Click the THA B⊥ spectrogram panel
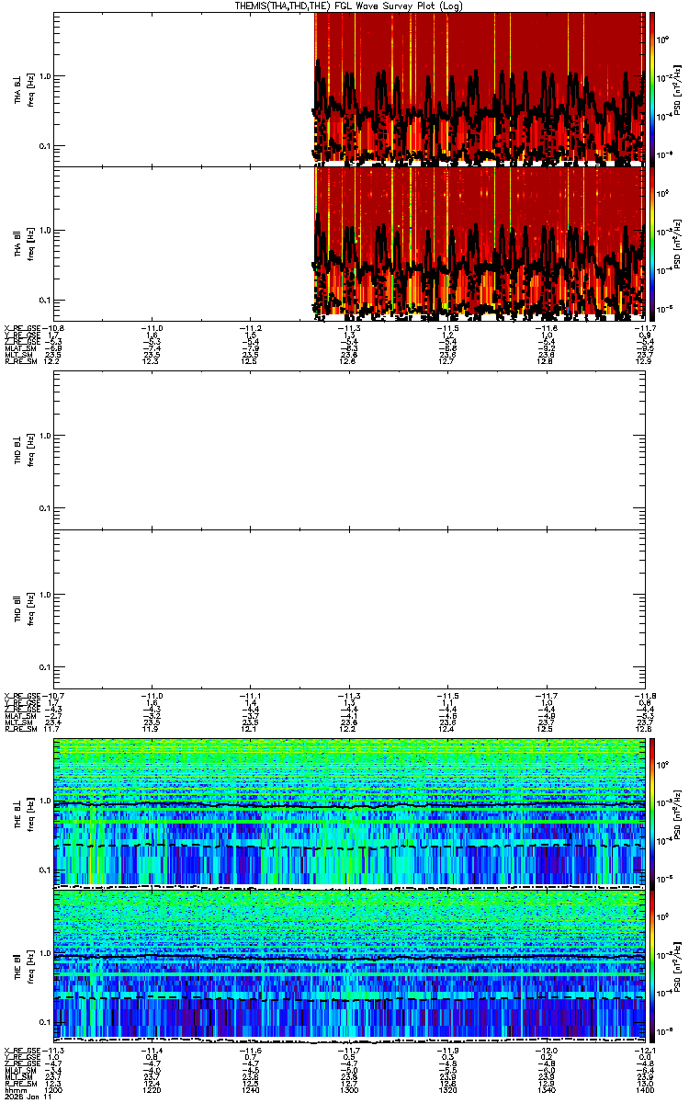Viewport: 689px width, 1103px height. 348,89
